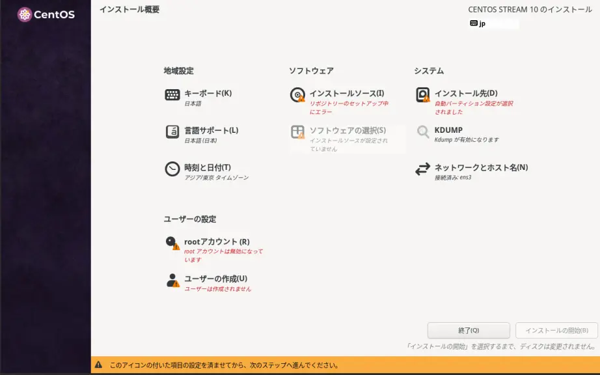Click the Kdump が有効になります text
This screenshot has height=375, width=600.
tap(467, 140)
